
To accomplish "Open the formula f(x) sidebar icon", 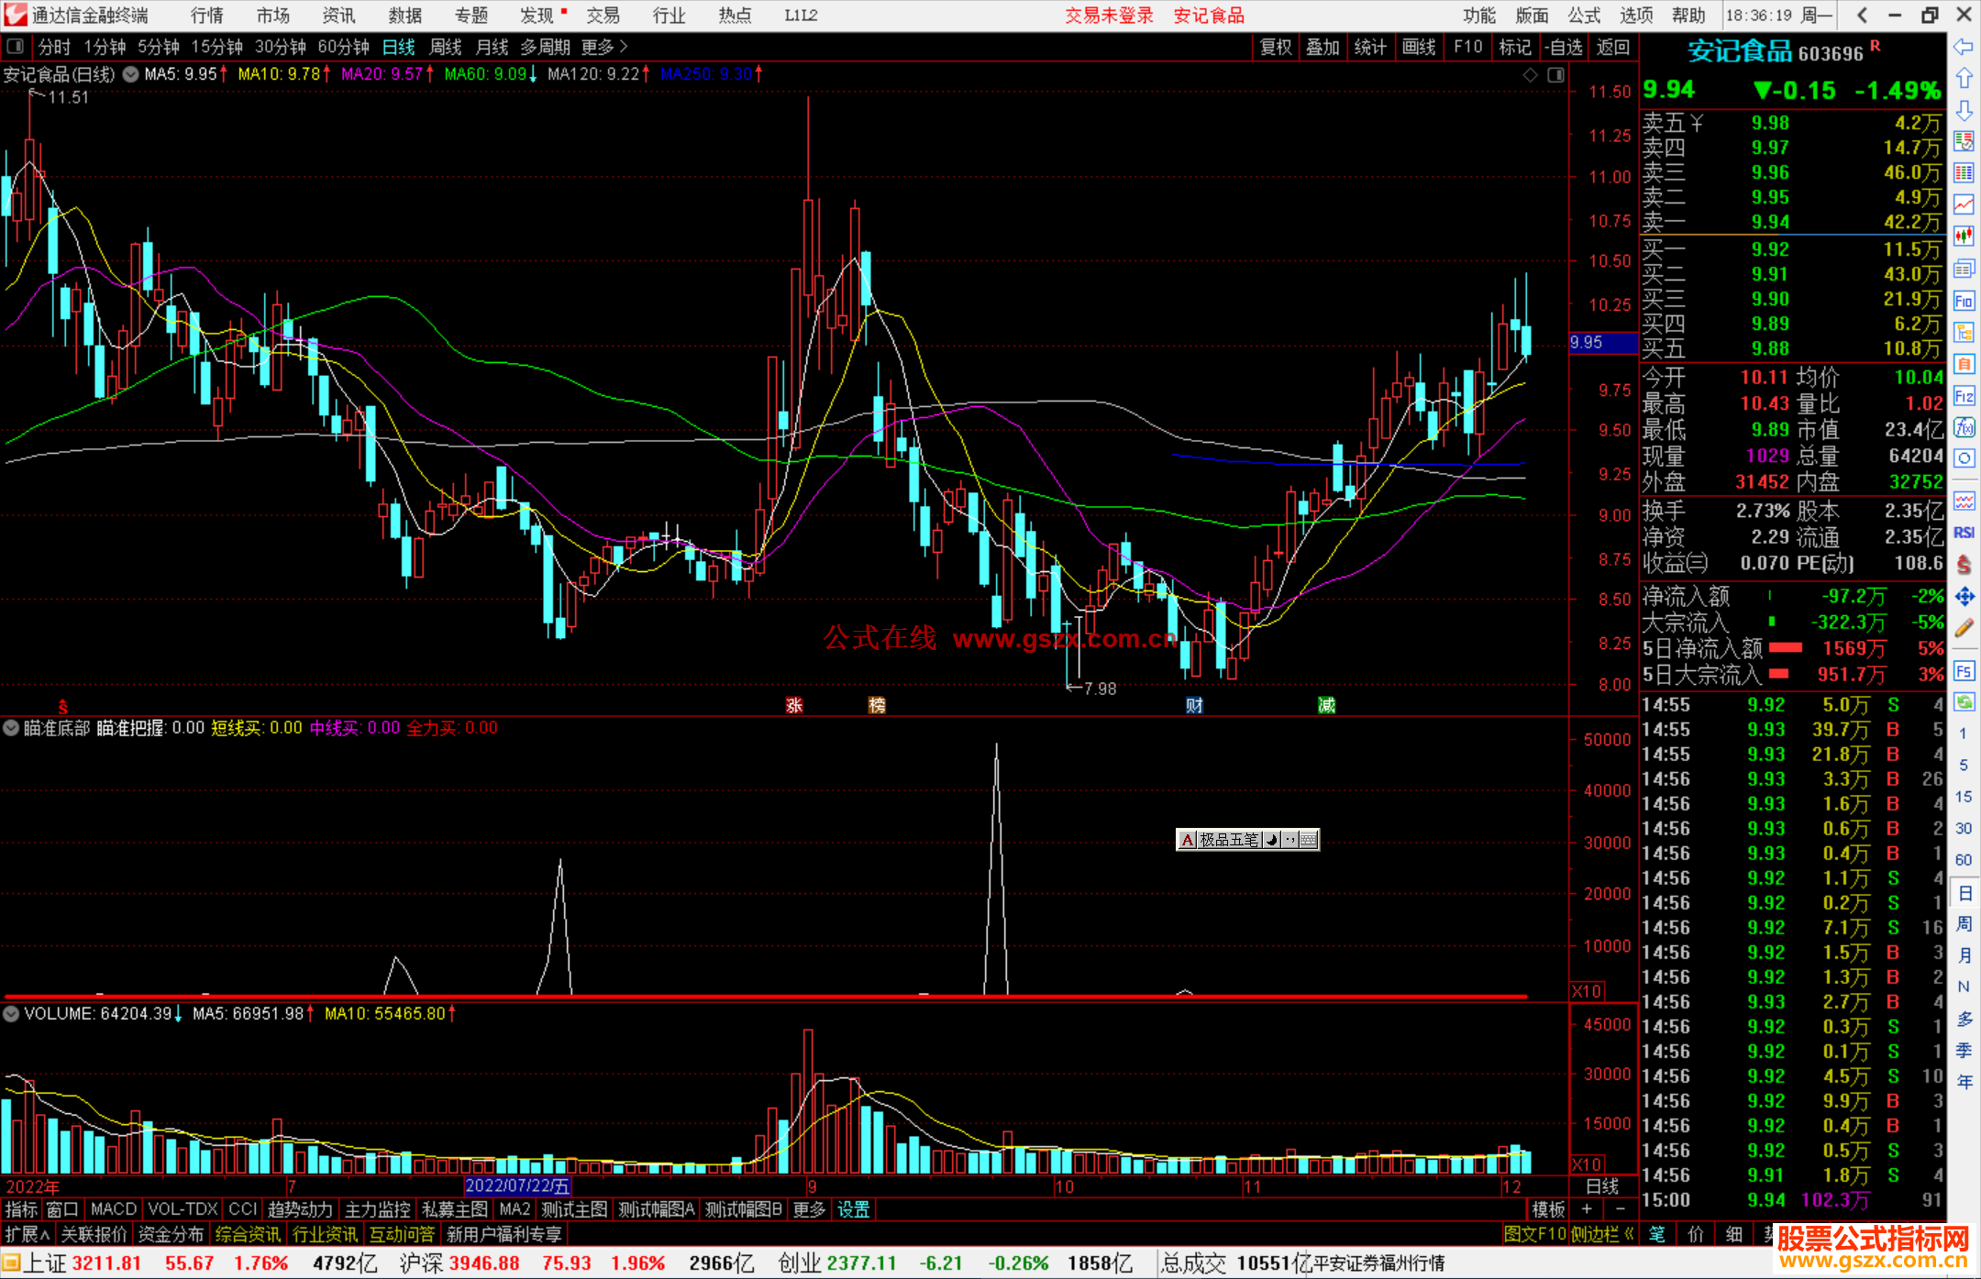I will [x=1964, y=427].
